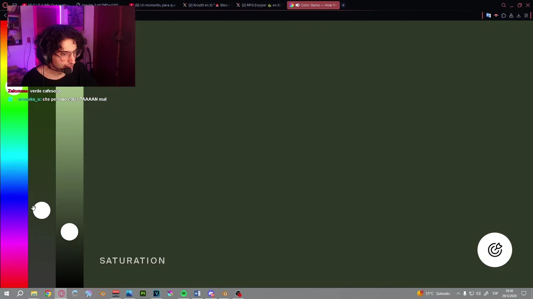Switch to the Color Game browser tab

click(314, 5)
